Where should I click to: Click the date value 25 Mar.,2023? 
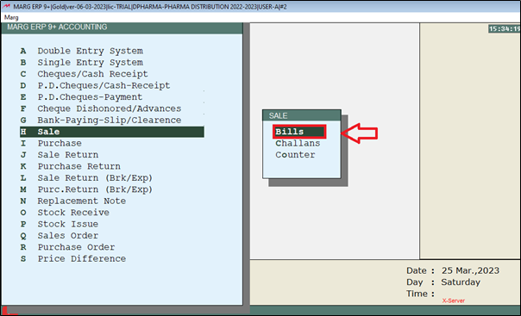(x=470, y=270)
